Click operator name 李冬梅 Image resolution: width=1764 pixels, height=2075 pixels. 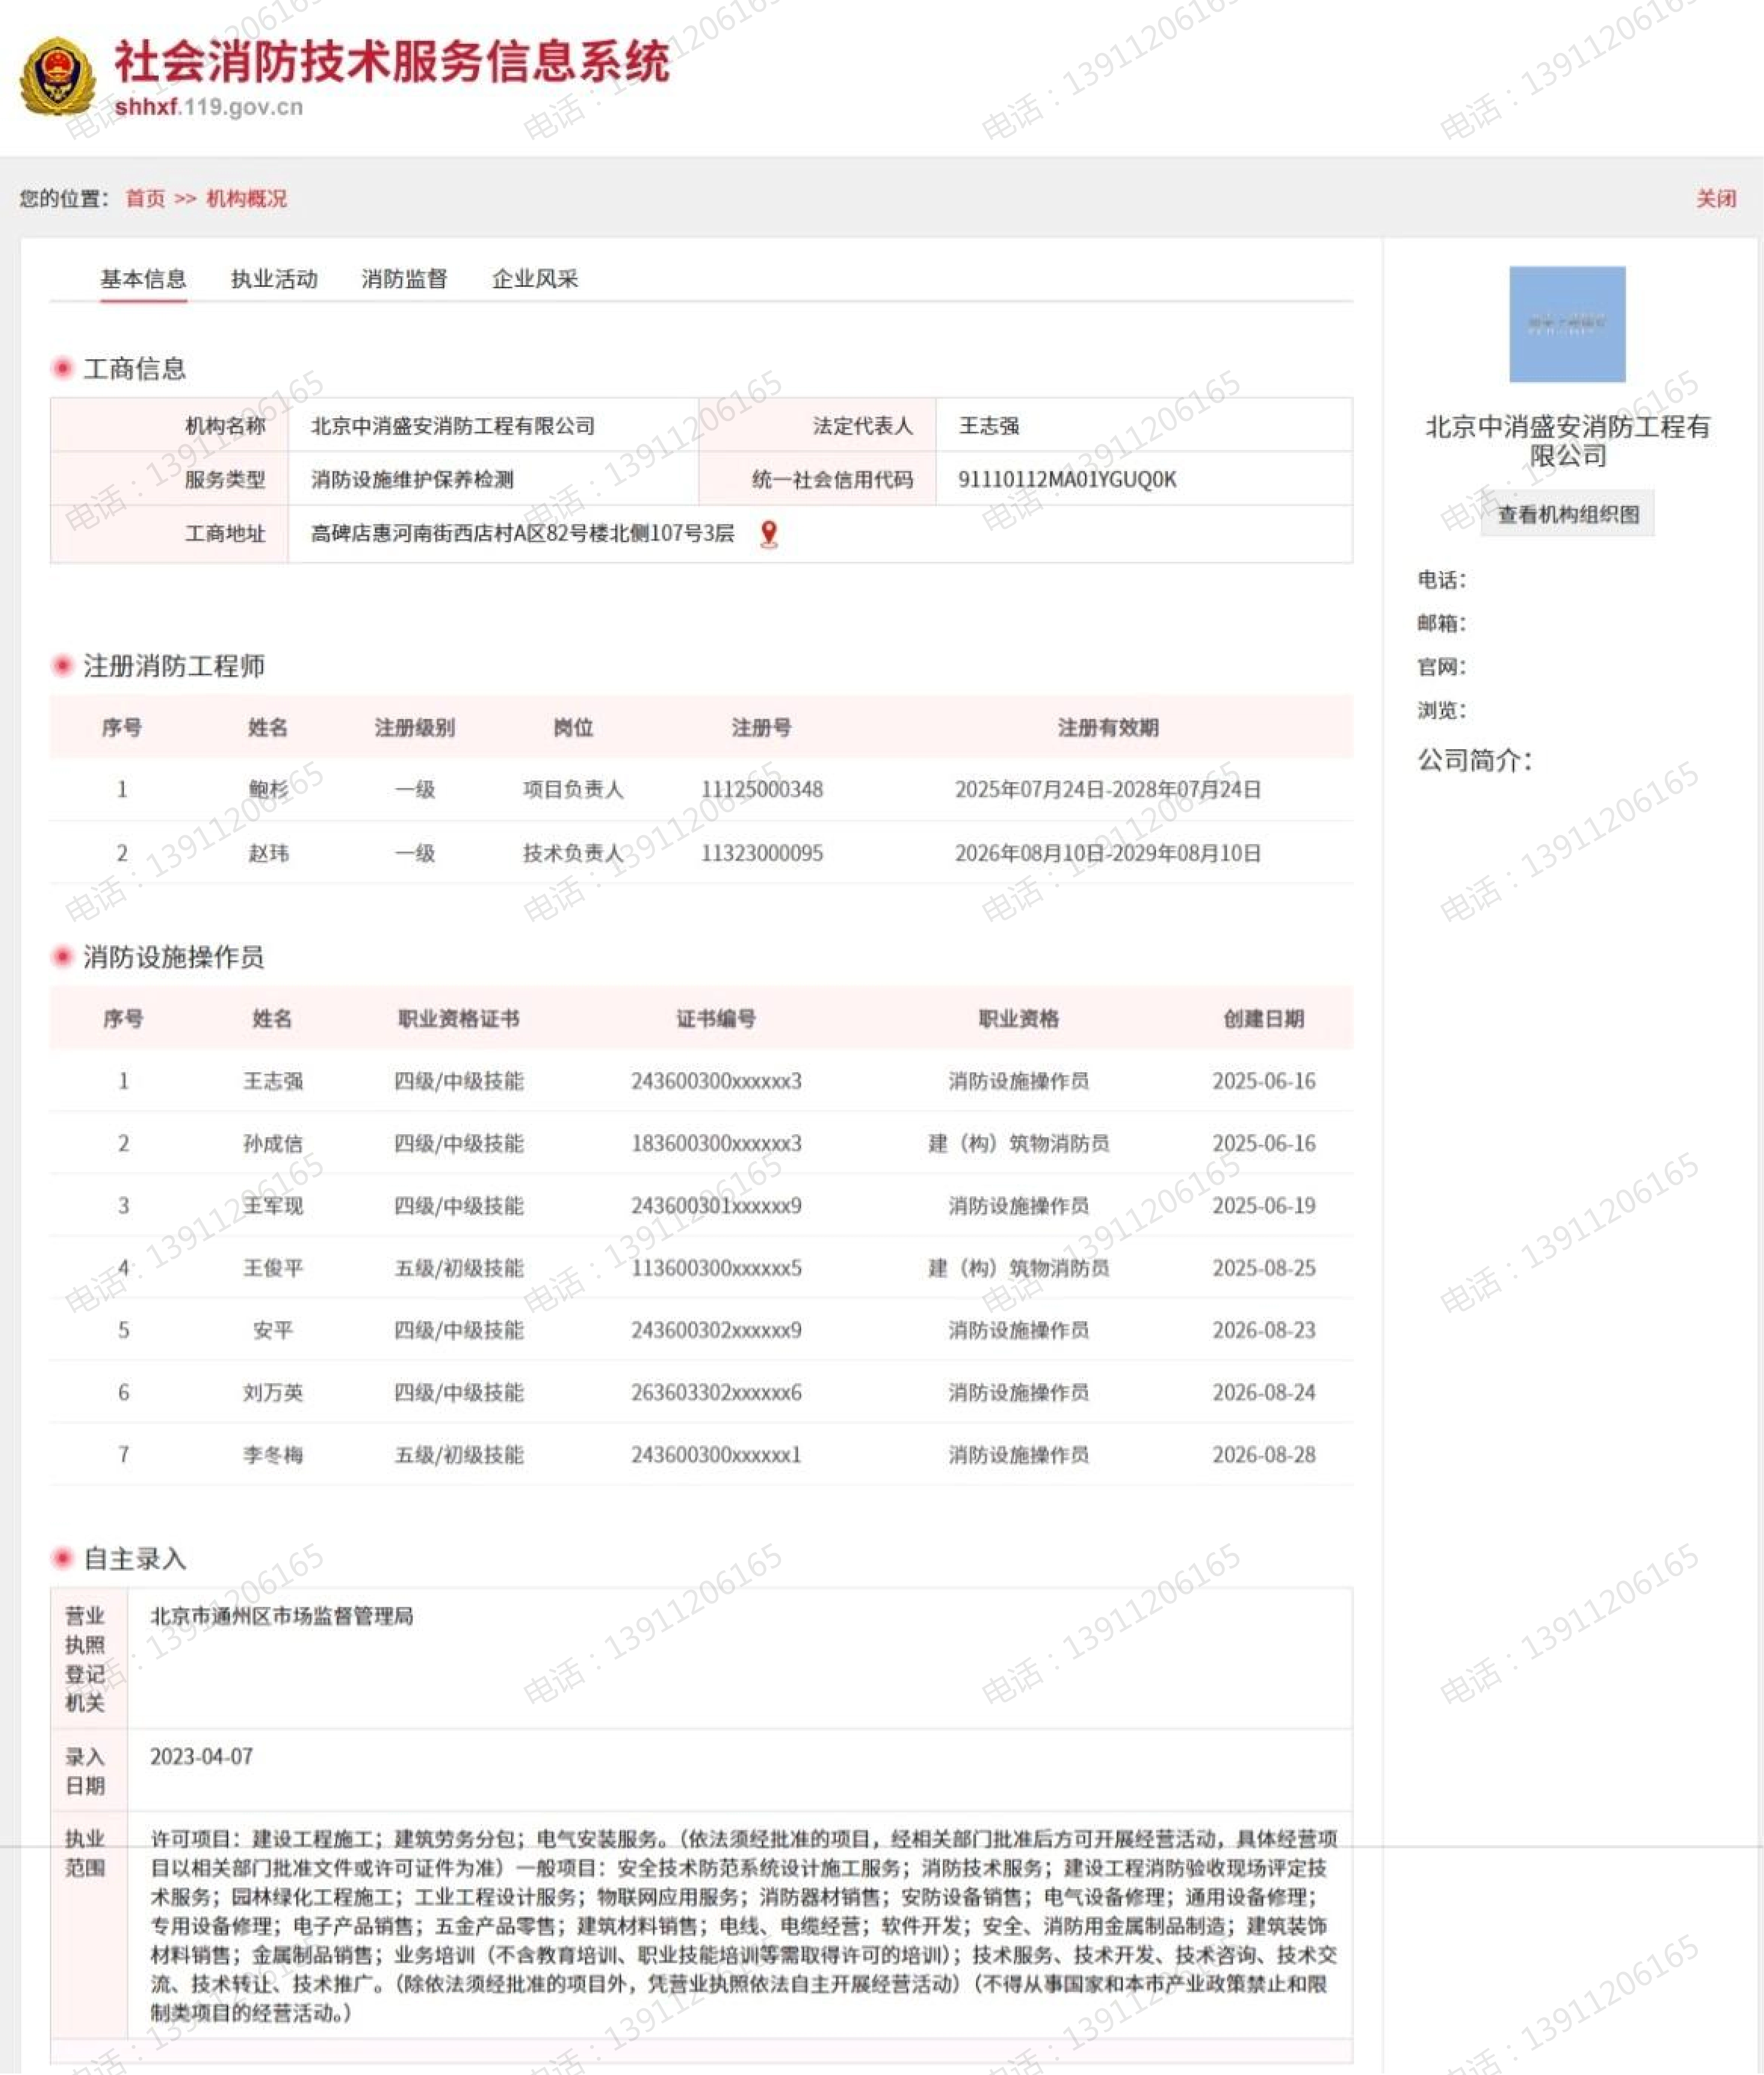coord(273,1455)
